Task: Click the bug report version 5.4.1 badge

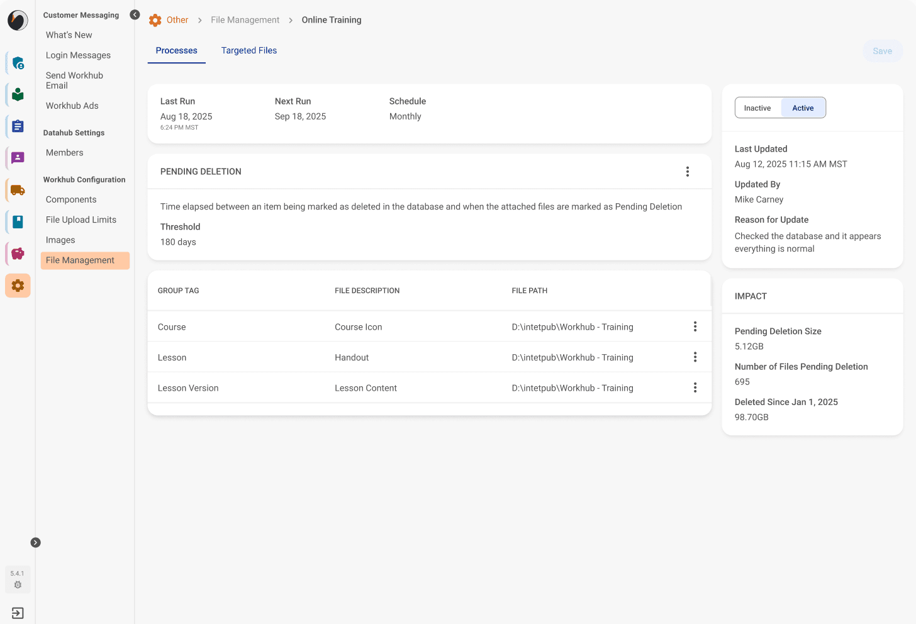Action: (18, 579)
